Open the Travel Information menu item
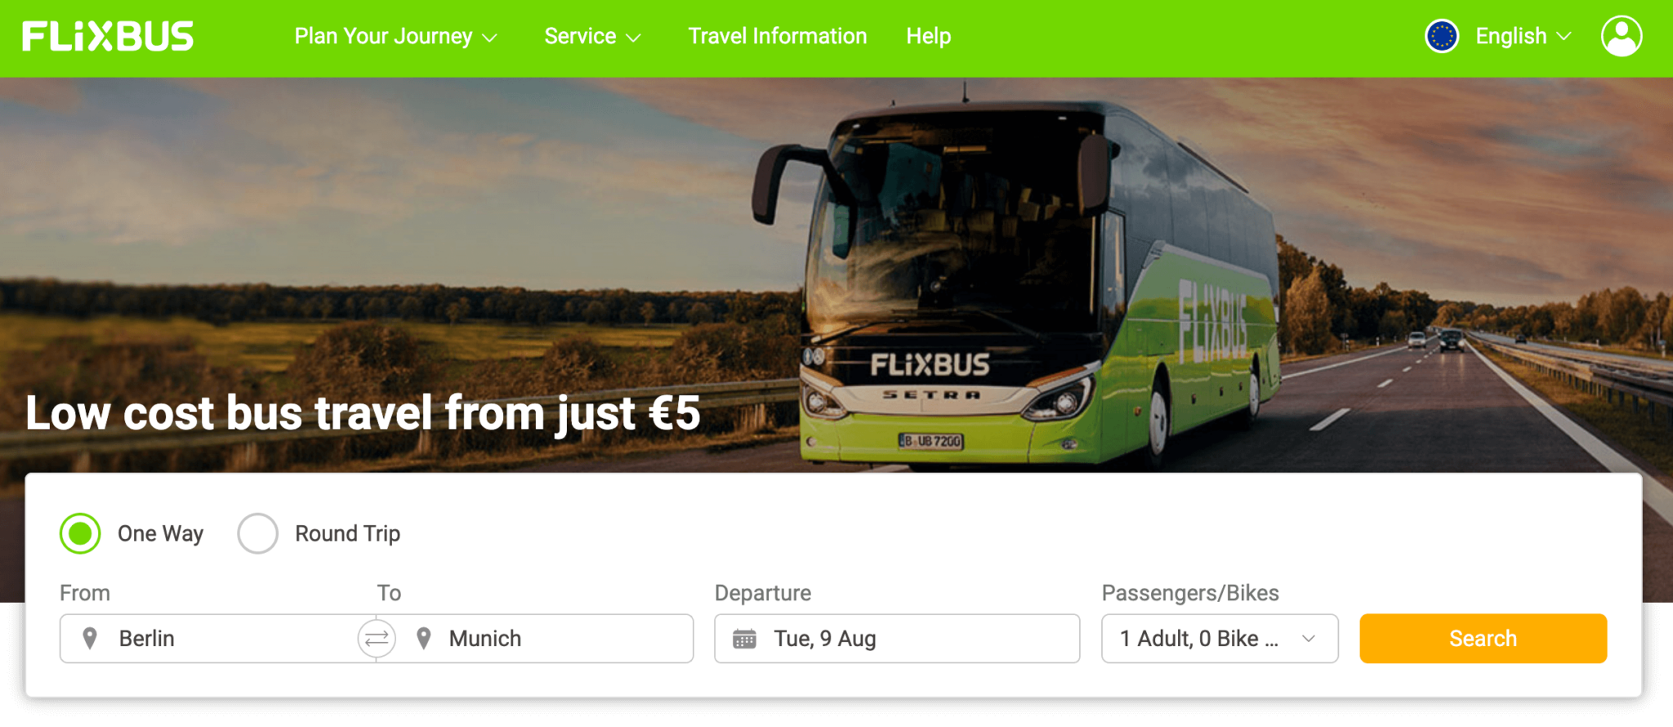The image size is (1673, 727). coord(778,37)
